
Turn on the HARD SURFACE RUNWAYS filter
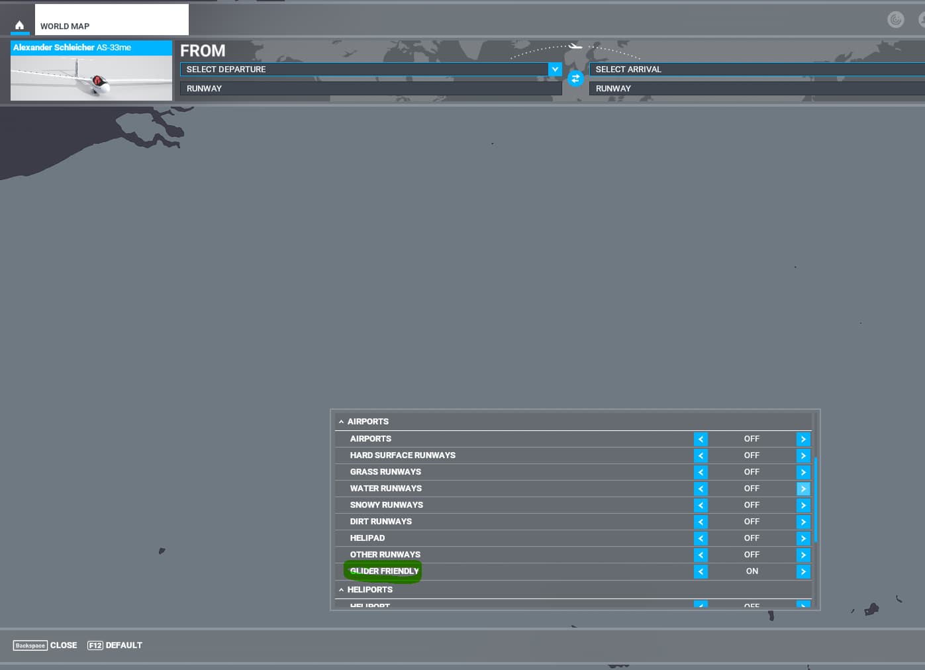pyautogui.click(x=803, y=455)
